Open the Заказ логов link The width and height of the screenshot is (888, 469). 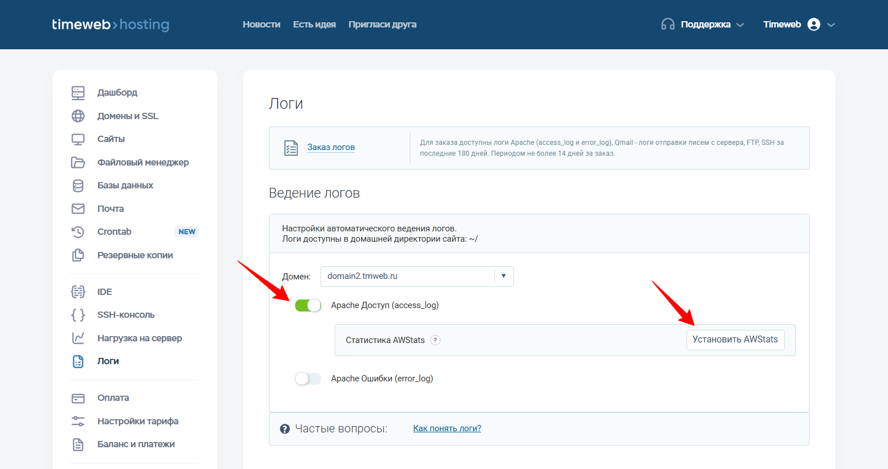331,147
